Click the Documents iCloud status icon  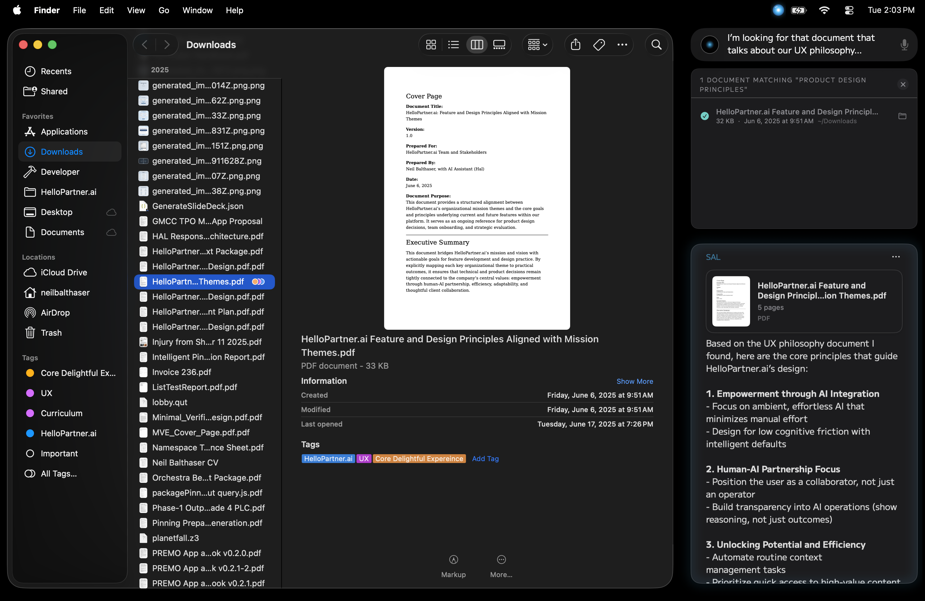click(112, 233)
